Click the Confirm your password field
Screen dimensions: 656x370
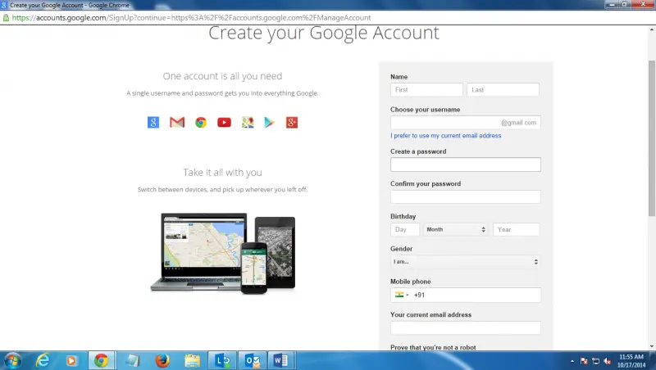pos(465,197)
